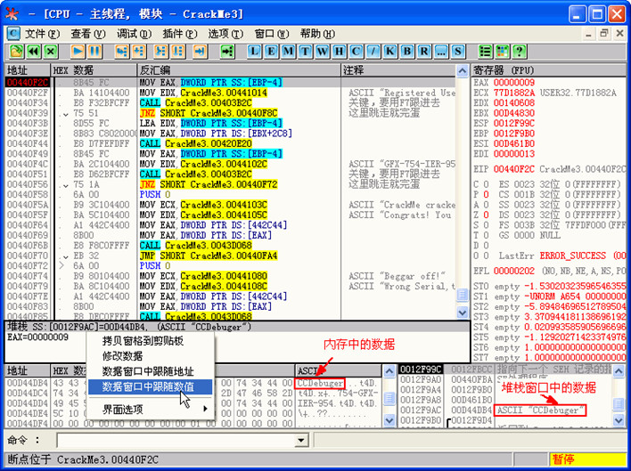Click the EFL value 00000202
631x471 pixels.
click(x=514, y=271)
